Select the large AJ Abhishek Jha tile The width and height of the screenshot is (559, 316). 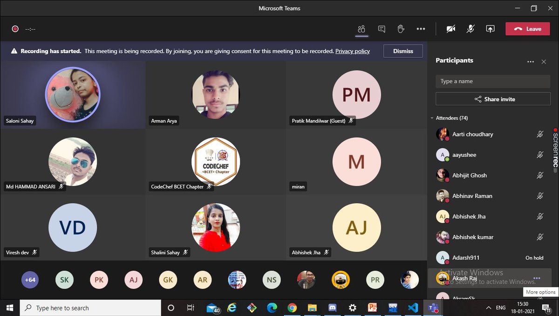pos(356,227)
